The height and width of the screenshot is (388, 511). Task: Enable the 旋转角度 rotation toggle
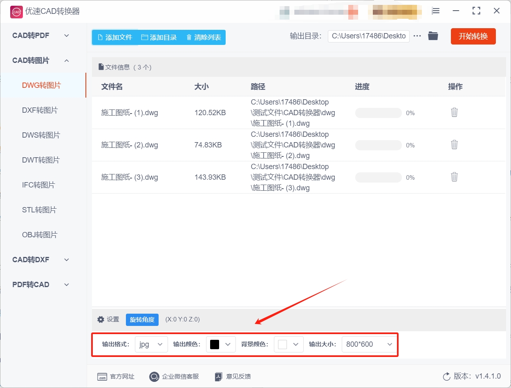(142, 320)
